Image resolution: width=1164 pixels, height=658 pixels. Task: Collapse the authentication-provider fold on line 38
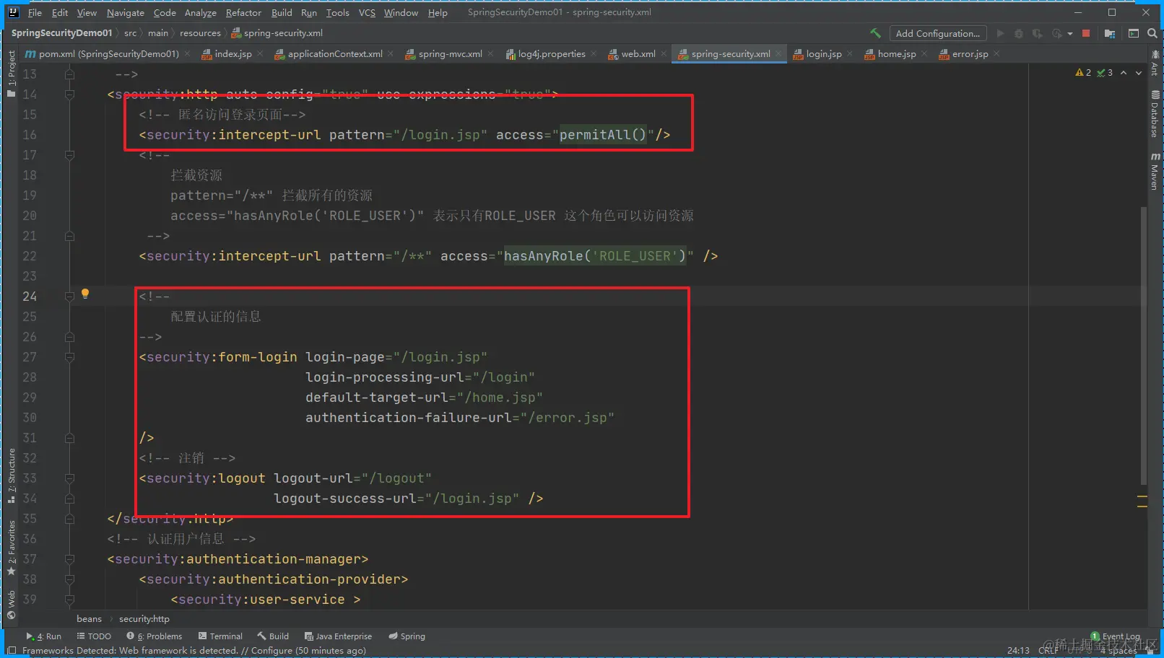69,579
